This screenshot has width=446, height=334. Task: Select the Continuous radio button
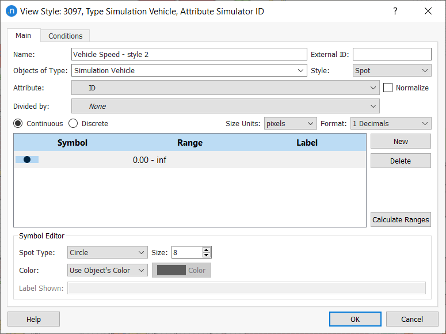(x=18, y=123)
